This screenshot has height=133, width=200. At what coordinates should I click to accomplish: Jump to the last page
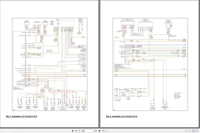click(99, 131)
